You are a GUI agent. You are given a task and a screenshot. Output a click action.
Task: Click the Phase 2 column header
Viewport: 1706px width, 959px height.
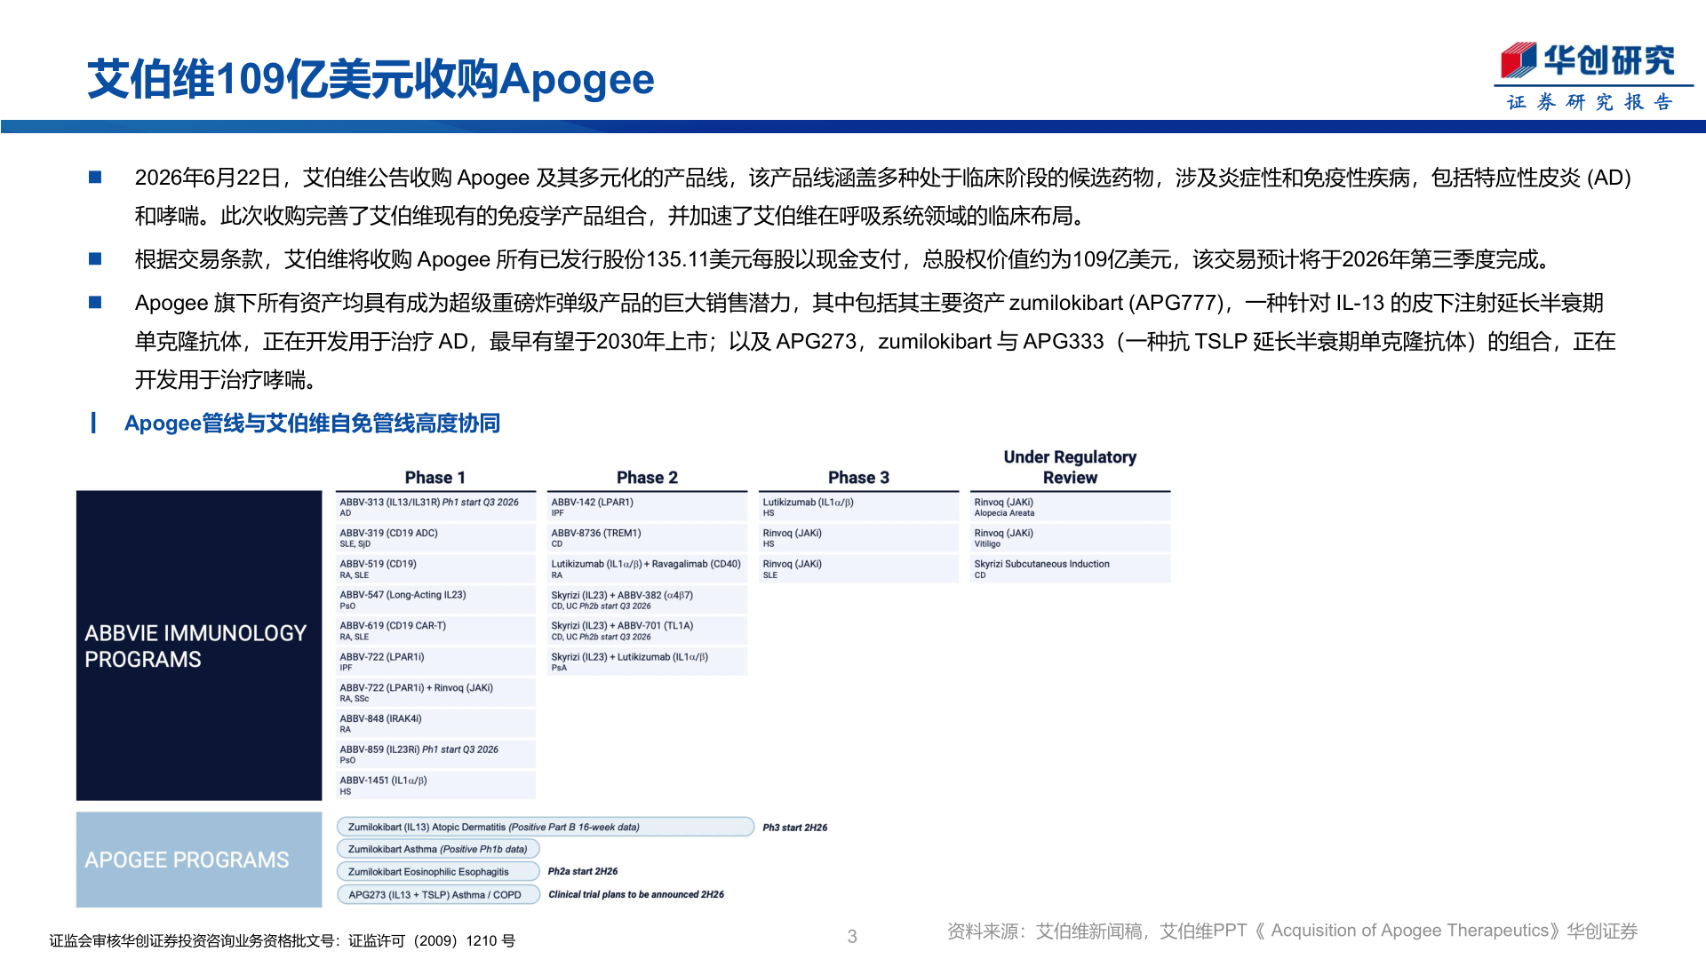pyautogui.click(x=647, y=478)
